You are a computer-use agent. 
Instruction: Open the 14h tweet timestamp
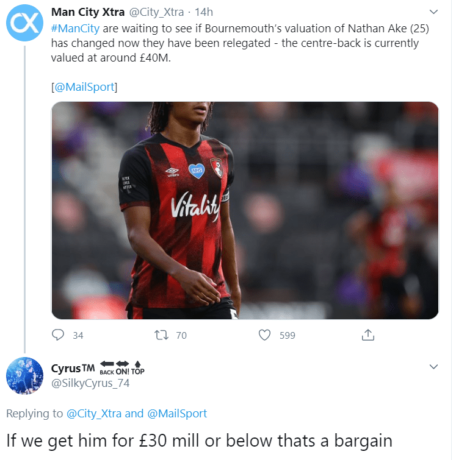[x=204, y=12]
